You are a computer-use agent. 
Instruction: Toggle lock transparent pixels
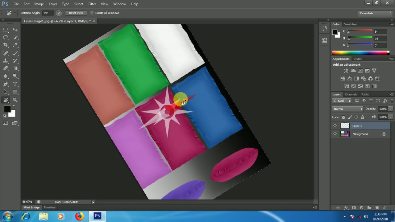click(343, 117)
